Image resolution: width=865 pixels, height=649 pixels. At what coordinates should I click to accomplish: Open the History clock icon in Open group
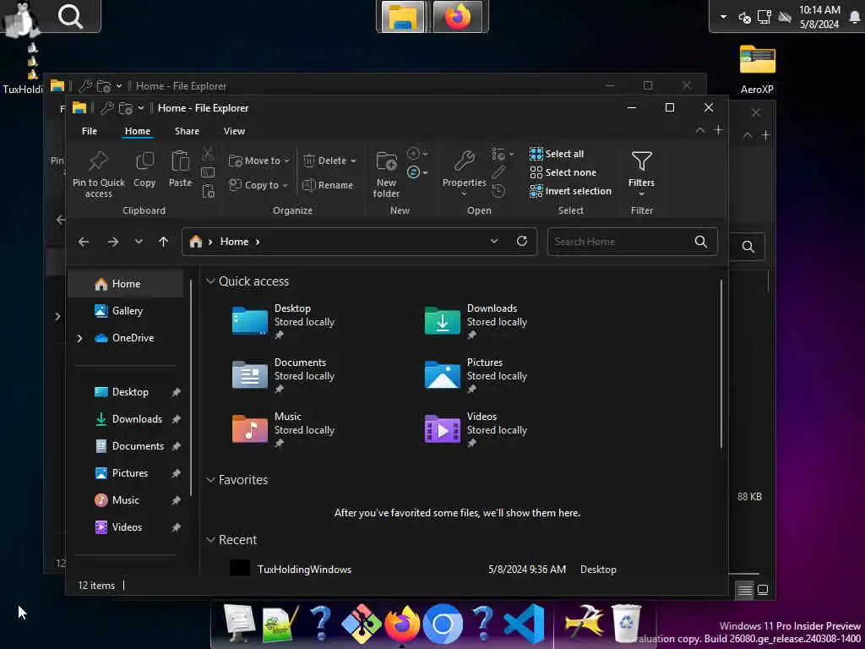[x=498, y=191]
